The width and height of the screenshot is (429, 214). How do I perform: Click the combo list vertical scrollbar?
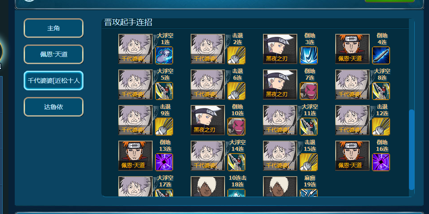click(412, 149)
